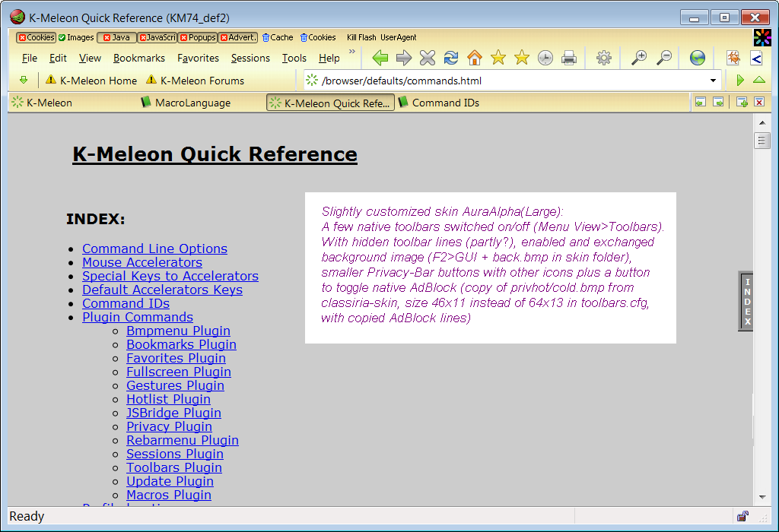Click the green Up triangle icon

[x=759, y=80]
